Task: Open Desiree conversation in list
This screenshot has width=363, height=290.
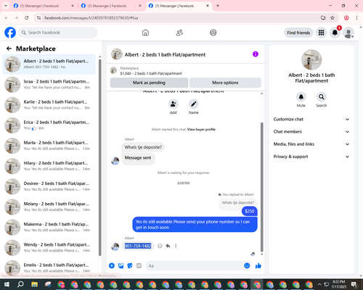Action: 49,186
